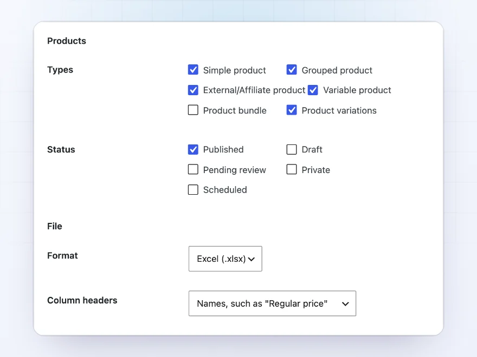Click the Status label
477x357 pixels.
(x=61, y=150)
